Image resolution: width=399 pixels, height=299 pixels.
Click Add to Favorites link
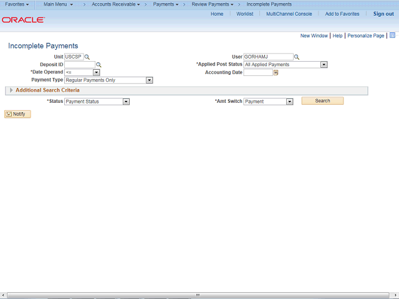click(342, 14)
